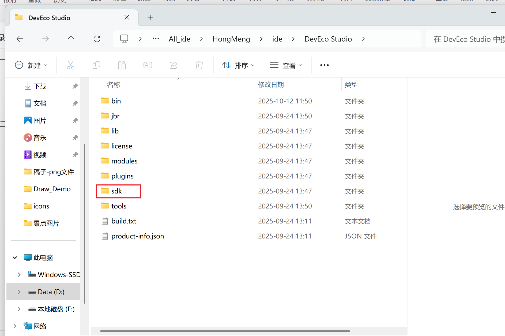The image size is (505, 336).
Task: Expand the 本地磁盘 (E:) node
Action: [19, 309]
